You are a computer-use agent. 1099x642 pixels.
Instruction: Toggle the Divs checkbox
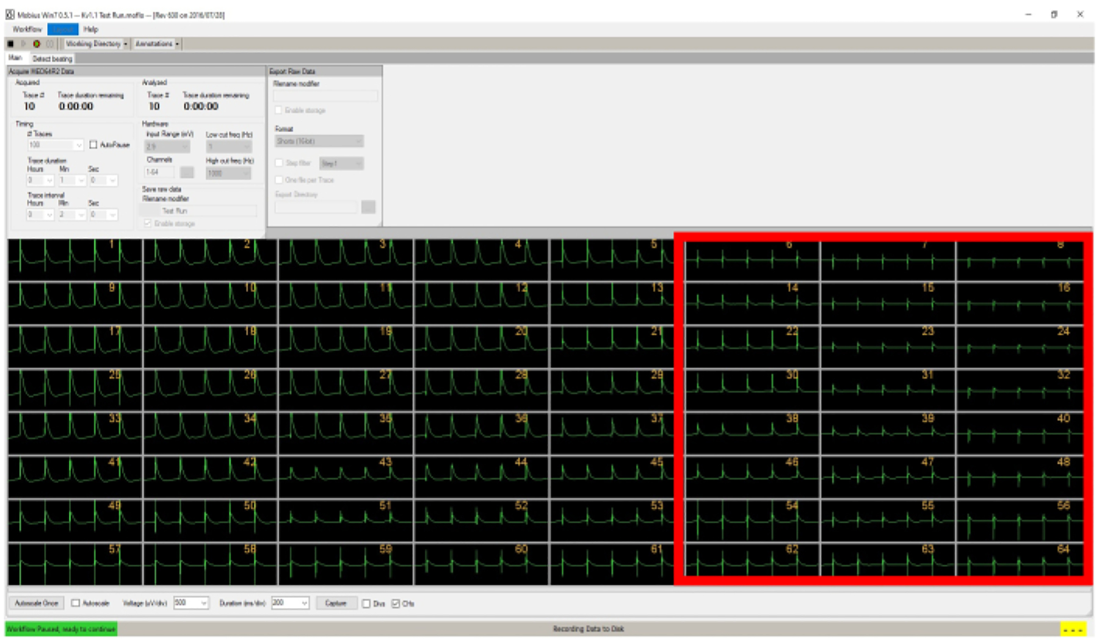pos(366,604)
